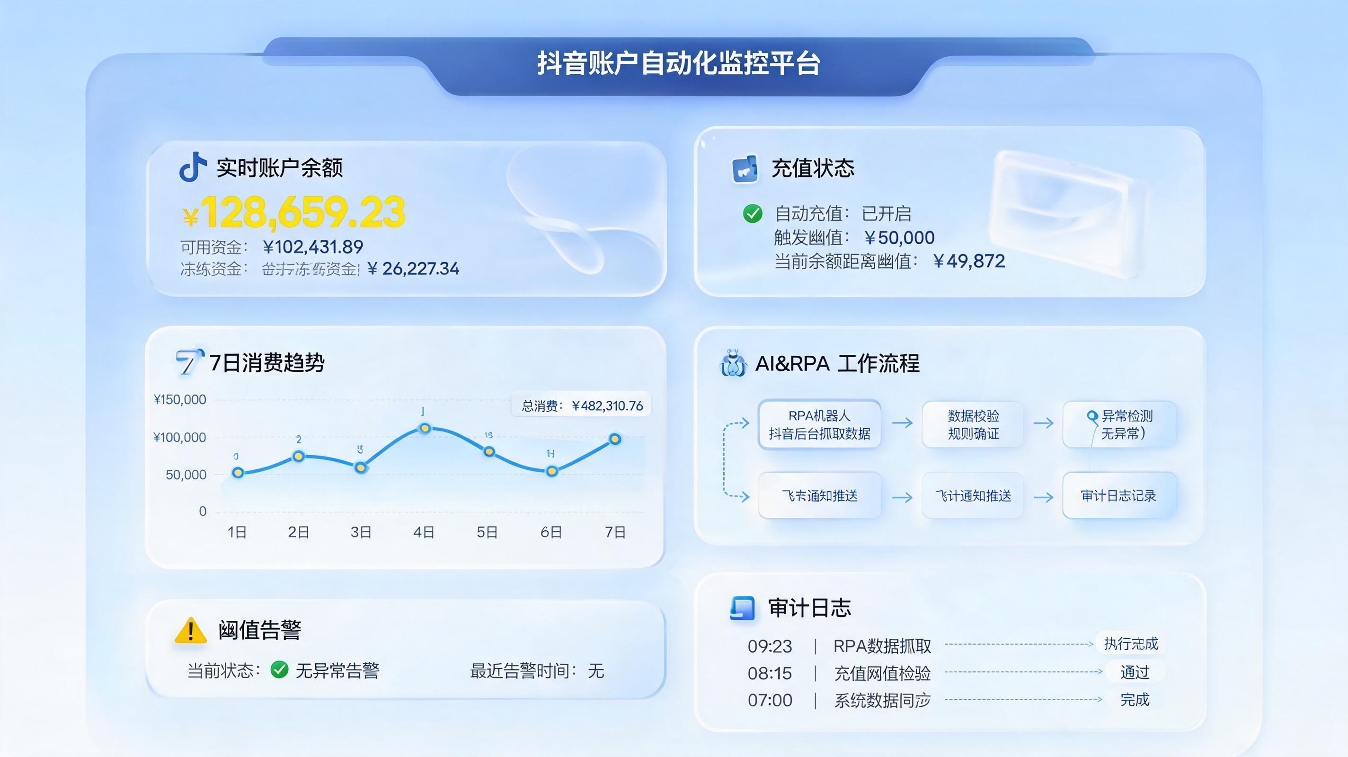
Task: Click the 2日 data point on chart
Action: [298, 456]
